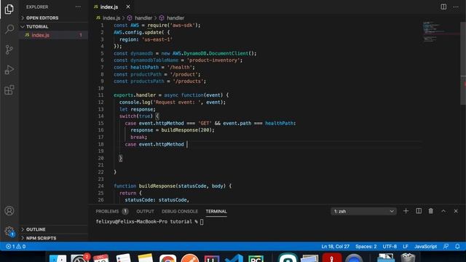466x262 pixels.
Task: Open the Manage gear icon
Action: 9,231
